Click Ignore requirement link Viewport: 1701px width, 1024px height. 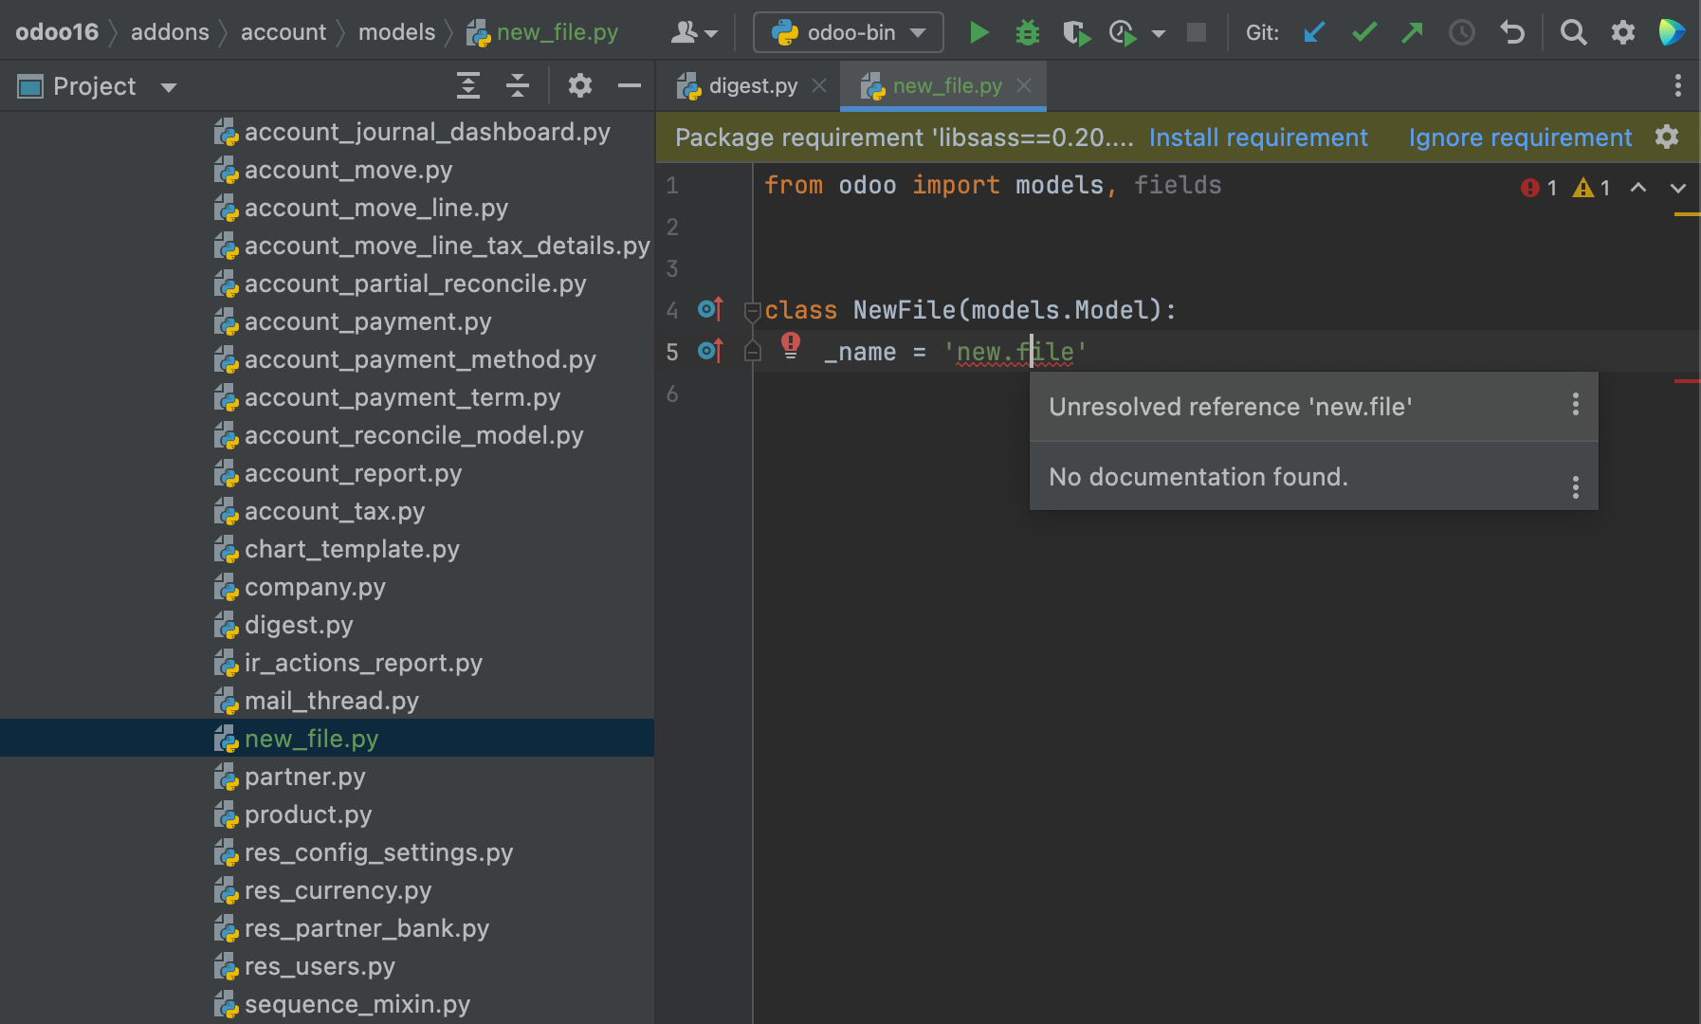[x=1520, y=138]
